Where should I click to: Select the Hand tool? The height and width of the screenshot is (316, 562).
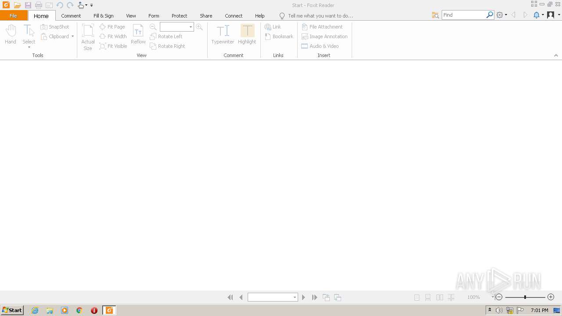(11, 34)
